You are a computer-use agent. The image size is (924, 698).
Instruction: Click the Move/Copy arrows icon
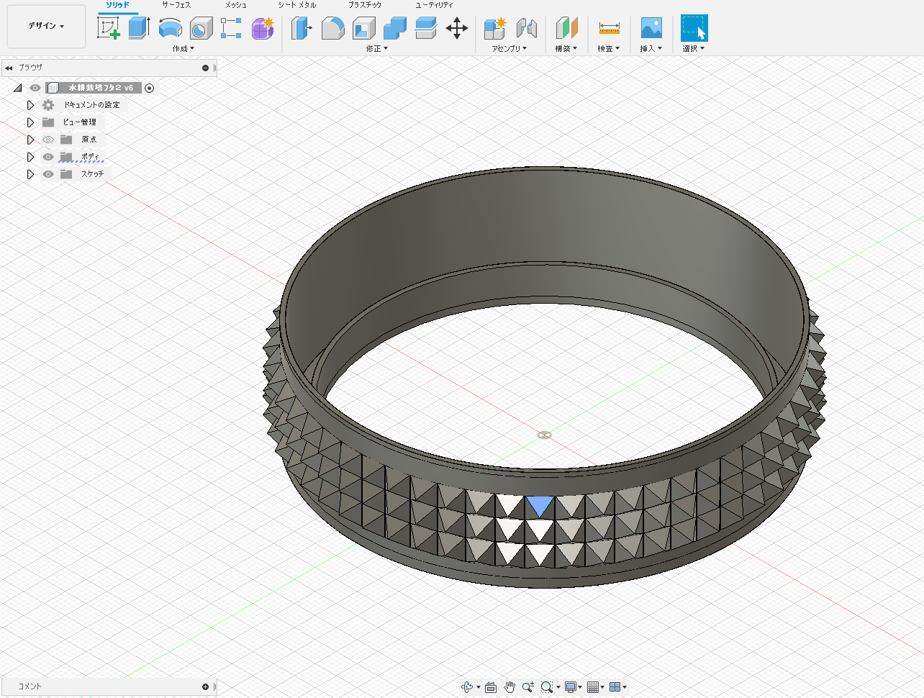click(457, 28)
